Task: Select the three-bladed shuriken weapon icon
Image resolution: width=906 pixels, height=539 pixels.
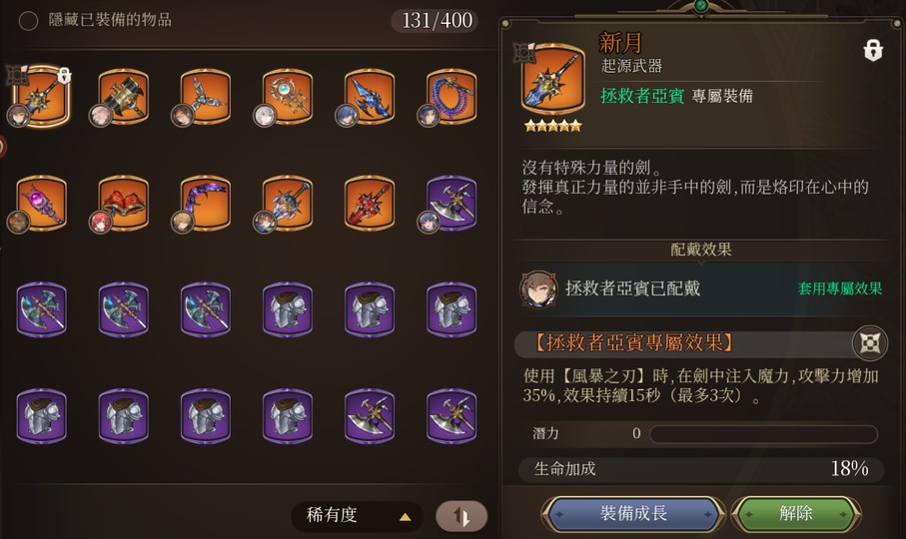Action: coord(206,97)
